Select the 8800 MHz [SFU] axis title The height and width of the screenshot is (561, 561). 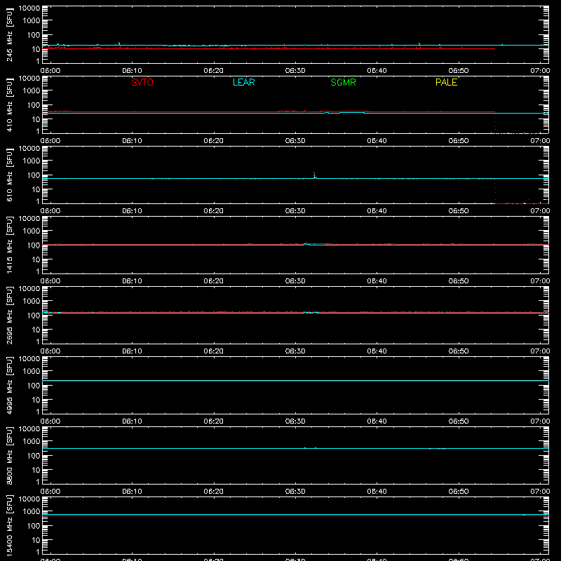click(x=10, y=455)
